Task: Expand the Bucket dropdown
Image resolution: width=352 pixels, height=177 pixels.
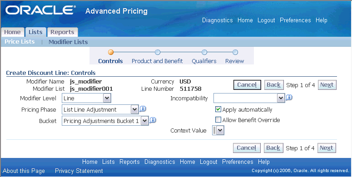Action: (x=105, y=121)
